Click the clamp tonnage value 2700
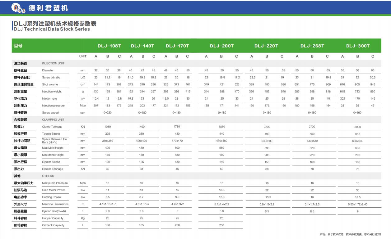 (x=312, y=127)
